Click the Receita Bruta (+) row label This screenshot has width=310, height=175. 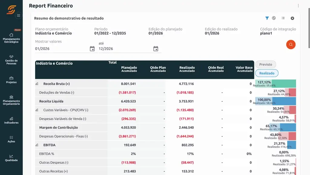click(57, 84)
